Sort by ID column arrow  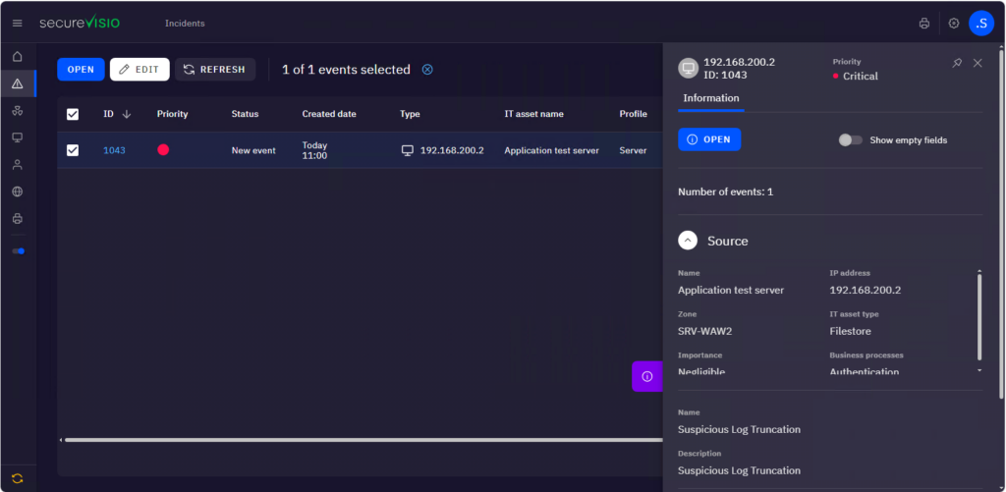(x=127, y=114)
